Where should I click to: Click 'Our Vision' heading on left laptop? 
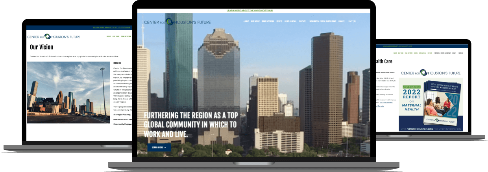42,47
